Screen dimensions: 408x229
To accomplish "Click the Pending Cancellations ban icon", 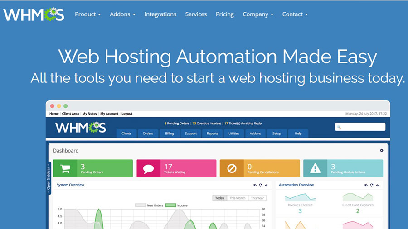I will (232, 168).
